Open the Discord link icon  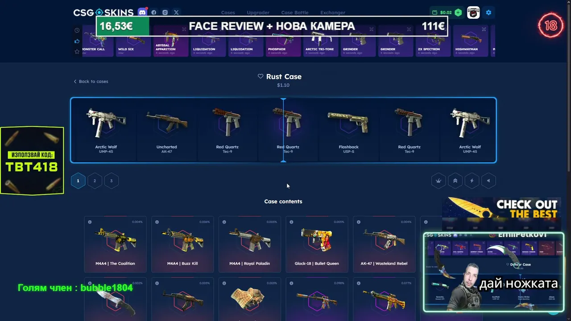pos(142,12)
